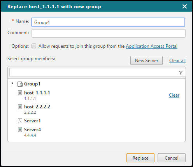Clear the host_1.1.1.1 selection
Image resolution: width=193 pixels, height=167 pixels.
point(174,95)
